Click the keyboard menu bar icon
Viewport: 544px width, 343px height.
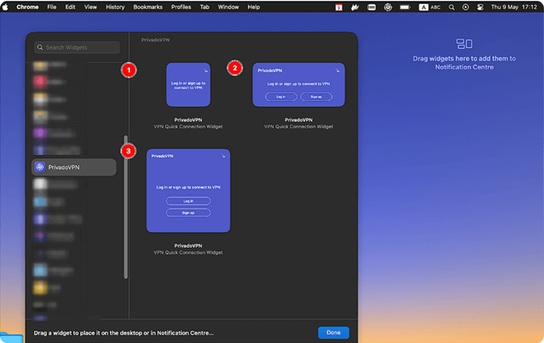pyautogui.click(x=371, y=7)
